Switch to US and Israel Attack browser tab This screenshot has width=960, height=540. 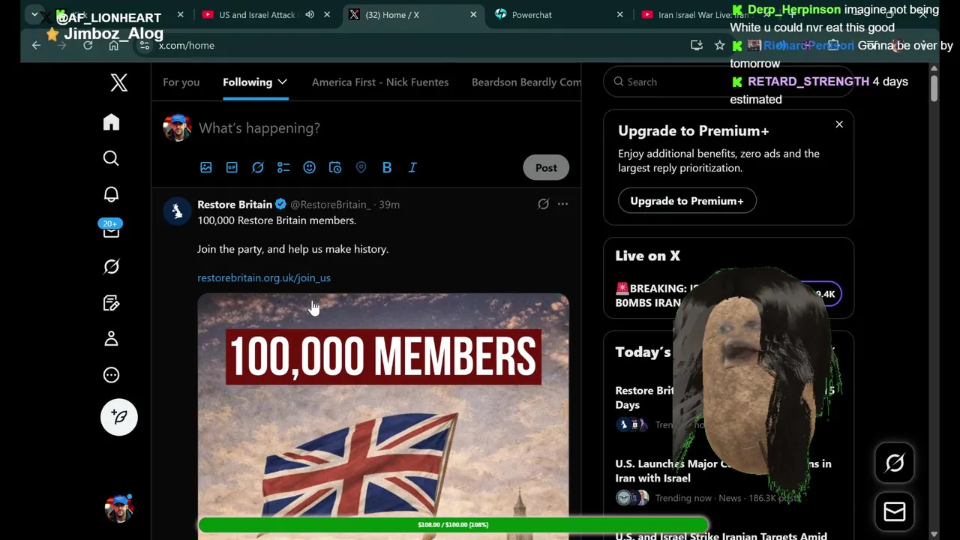256,15
